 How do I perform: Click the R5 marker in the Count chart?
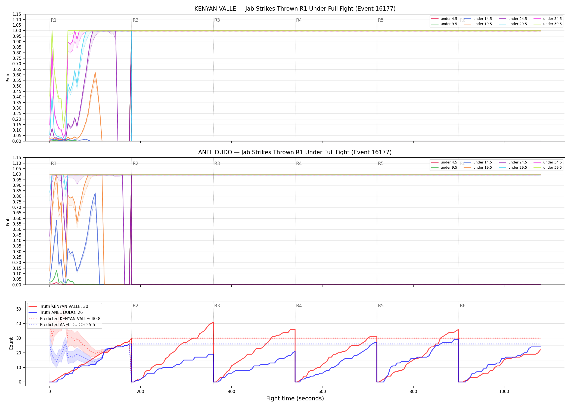(x=381, y=306)
